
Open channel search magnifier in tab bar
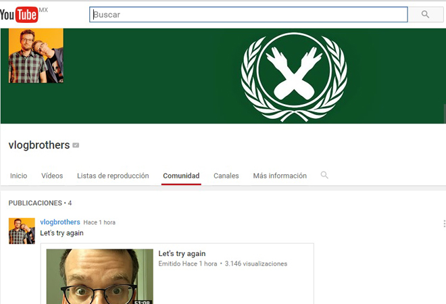[x=324, y=175]
